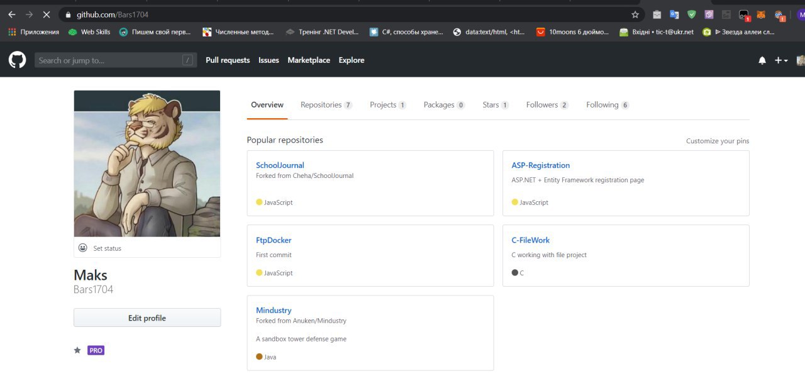Stop page loading with X button
The image size is (805, 381).
click(x=47, y=14)
